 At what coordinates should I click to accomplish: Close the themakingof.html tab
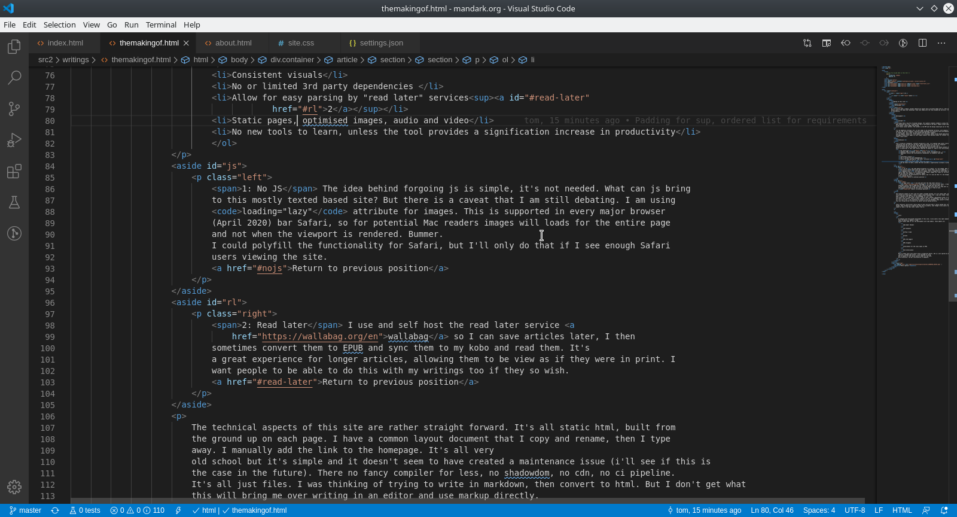coord(186,43)
